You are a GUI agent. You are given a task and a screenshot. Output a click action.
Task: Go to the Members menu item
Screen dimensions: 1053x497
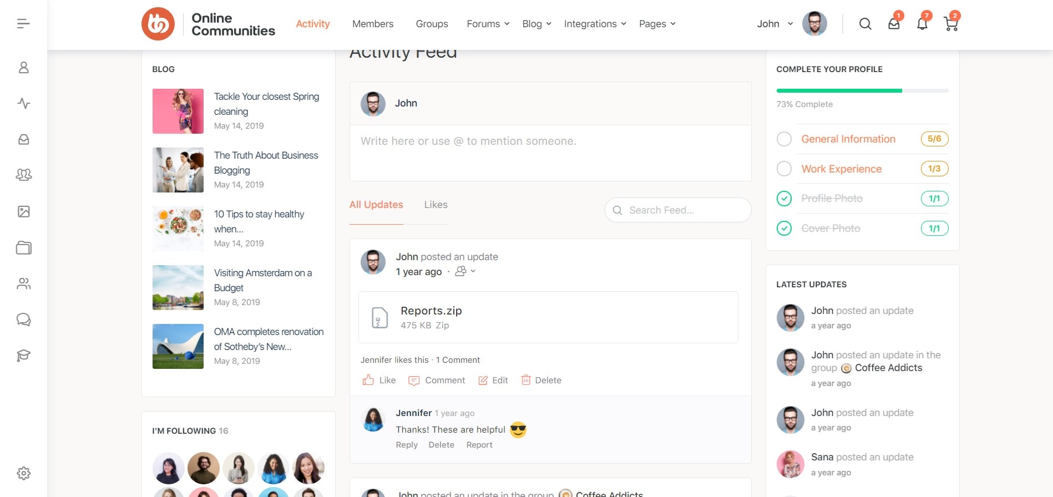click(x=372, y=24)
